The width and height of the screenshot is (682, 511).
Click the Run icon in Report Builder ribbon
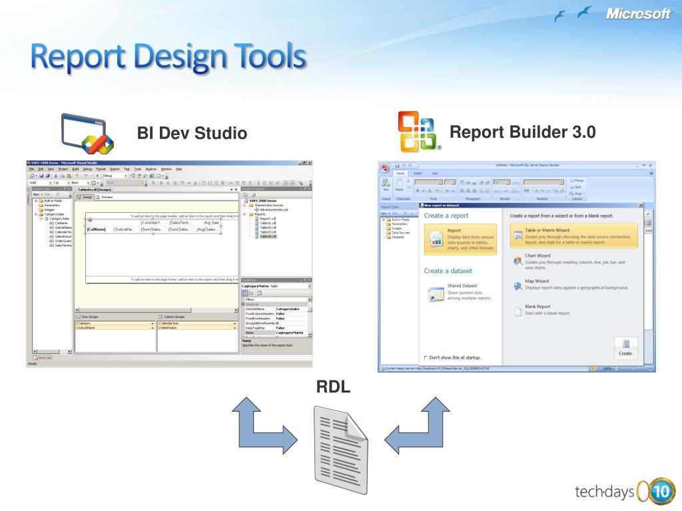click(x=386, y=184)
